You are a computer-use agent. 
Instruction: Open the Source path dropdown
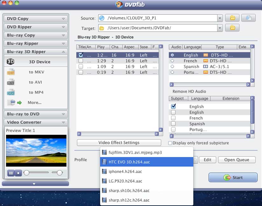tap(220, 18)
